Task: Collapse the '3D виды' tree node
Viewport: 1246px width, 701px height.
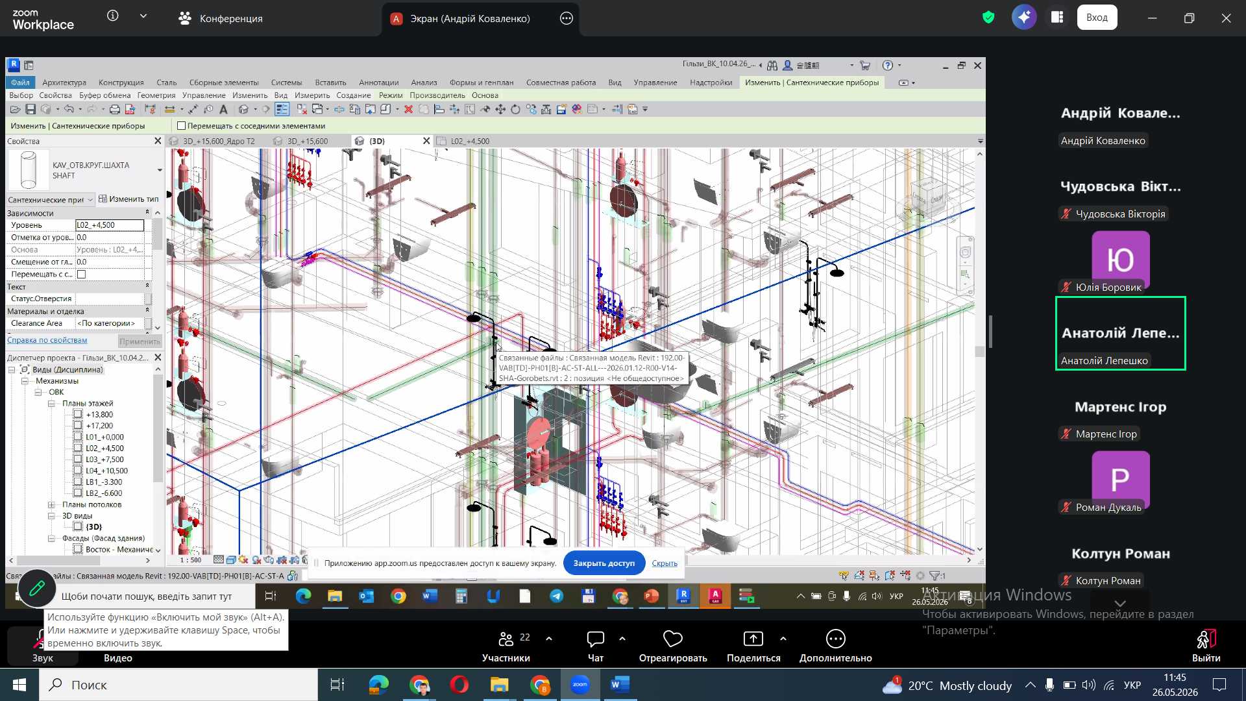Action: click(x=51, y=516)
